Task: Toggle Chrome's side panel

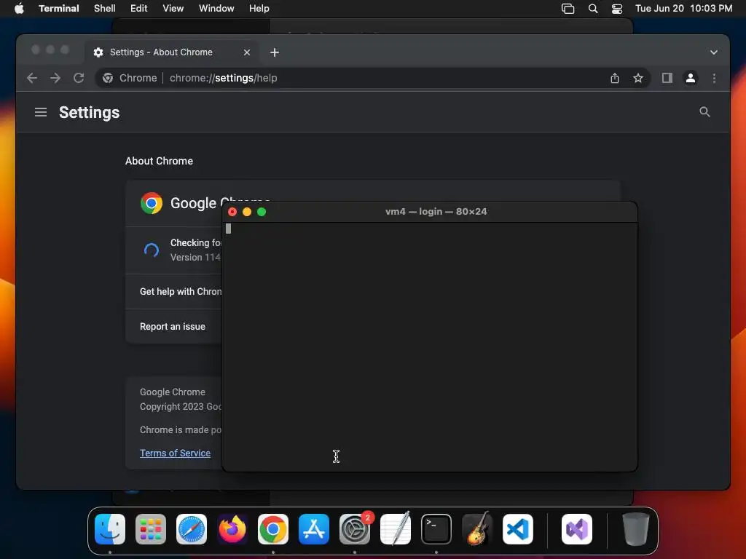Action: 667,78
